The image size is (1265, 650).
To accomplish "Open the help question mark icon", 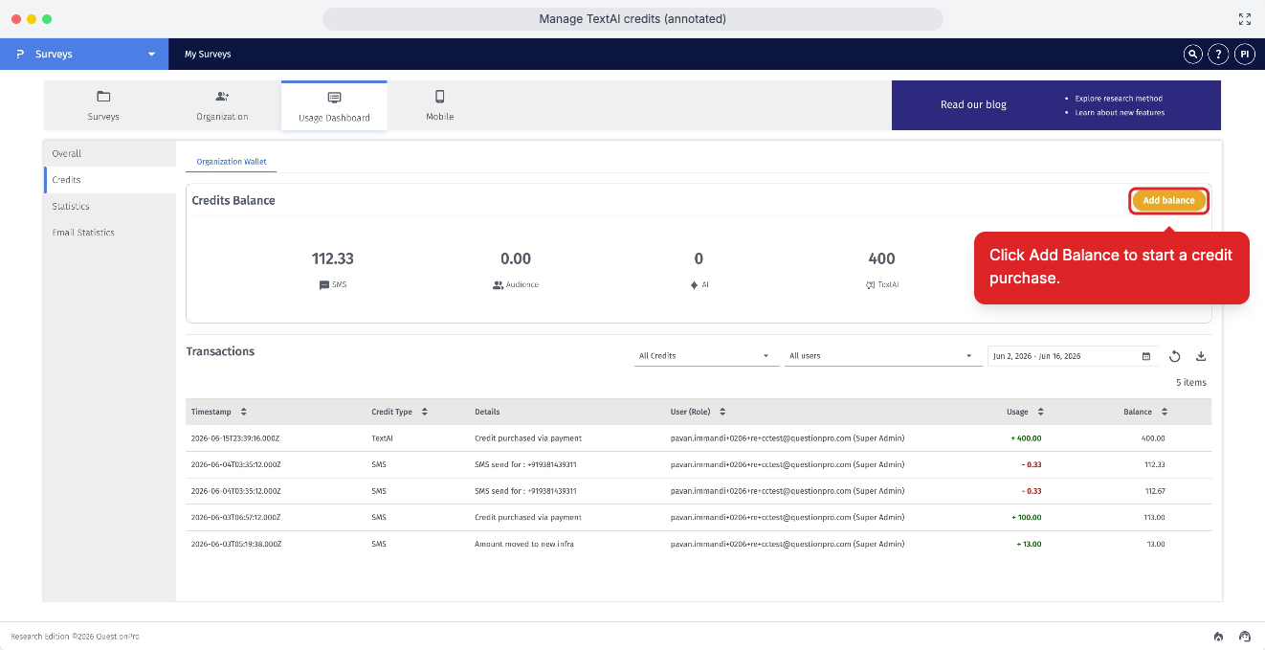I will 1218,55.
